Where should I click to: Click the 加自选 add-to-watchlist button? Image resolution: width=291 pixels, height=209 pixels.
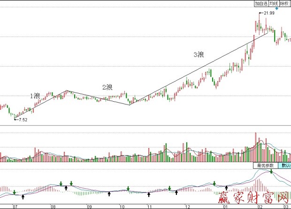[x=260, y=3]
